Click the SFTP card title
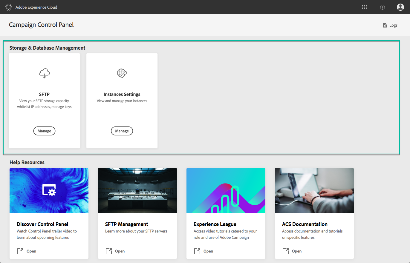The image size is (410, 263). point(44,94)
